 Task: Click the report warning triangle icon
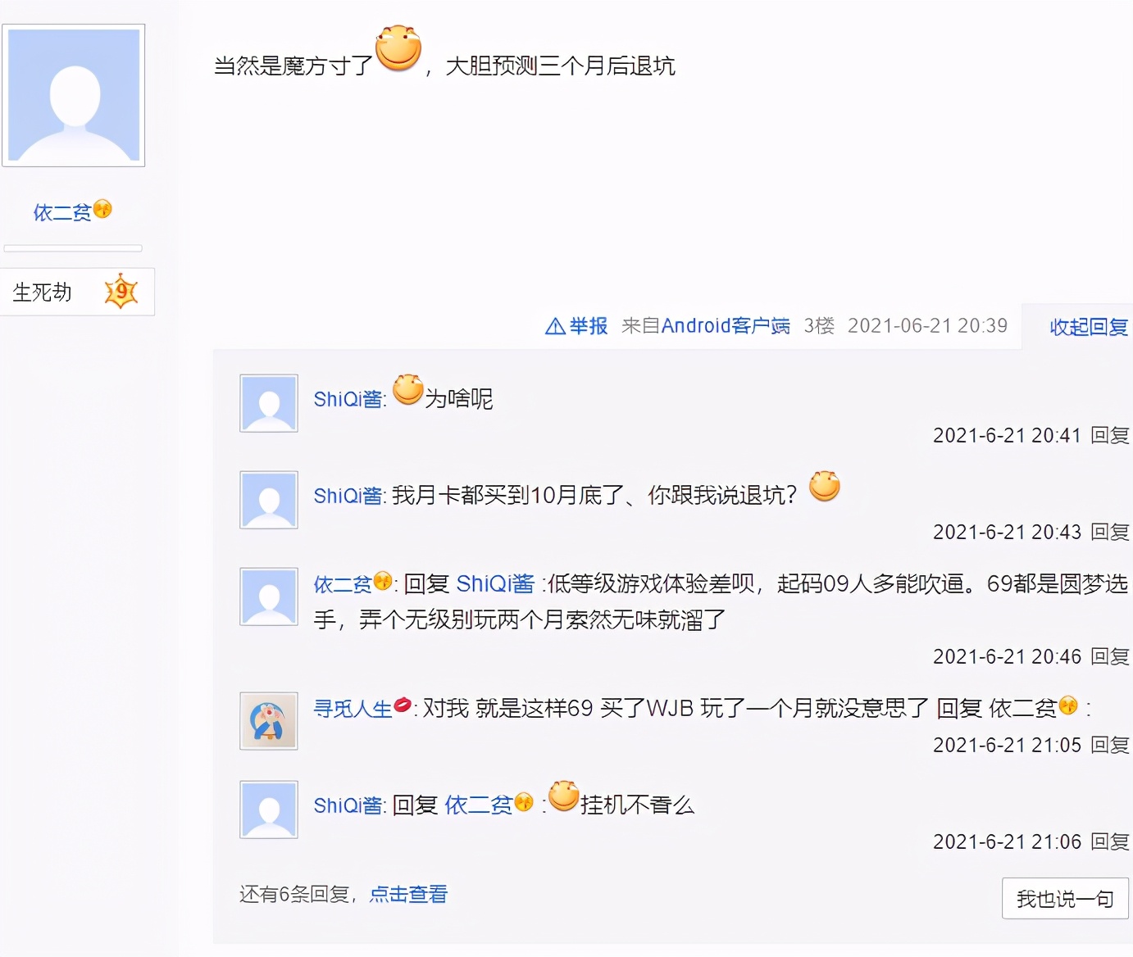click(555, 325)
